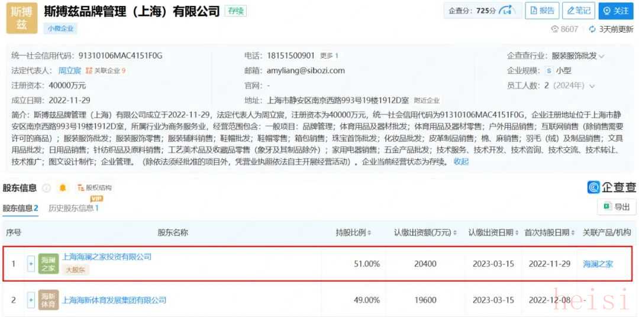Expand row 2 上海海新体育 plus toggle

coord(31,300)
